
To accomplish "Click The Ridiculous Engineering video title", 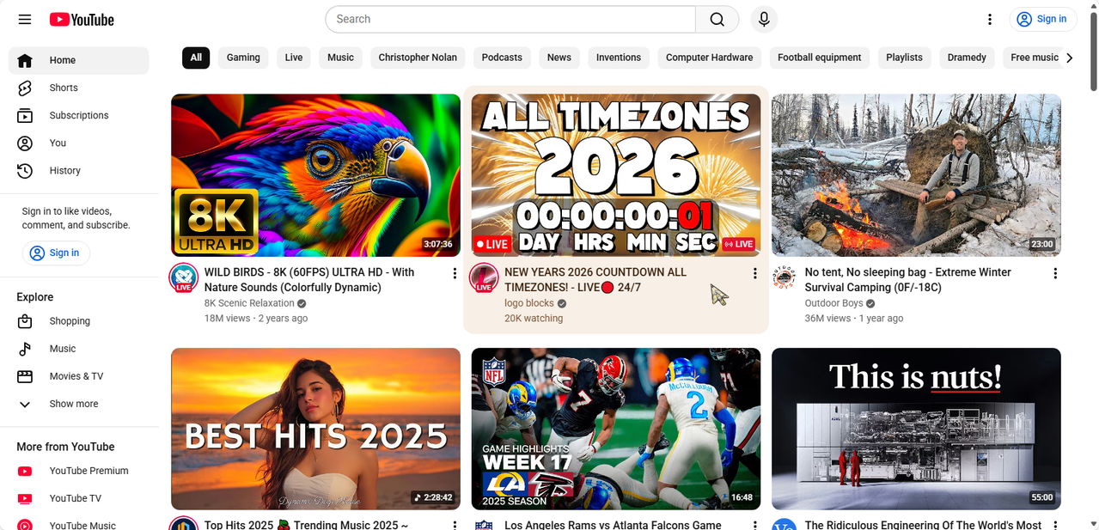I will coord(924,525).
